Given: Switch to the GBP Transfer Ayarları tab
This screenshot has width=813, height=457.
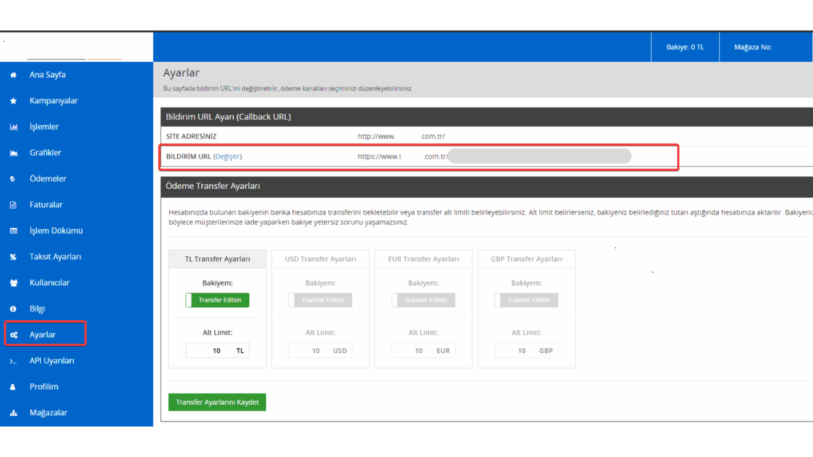Looking at the screenshot, I should [526, 259].
